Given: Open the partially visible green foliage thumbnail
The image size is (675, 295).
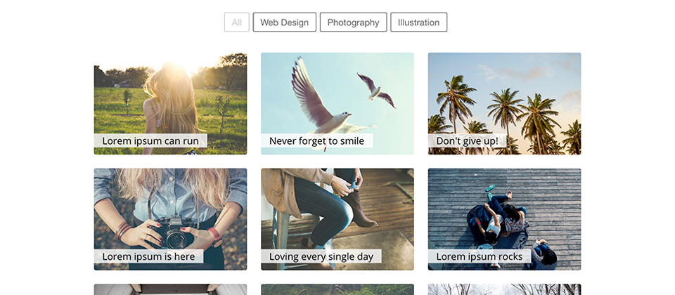Looking at the screenshot, I should click(337, 289).
